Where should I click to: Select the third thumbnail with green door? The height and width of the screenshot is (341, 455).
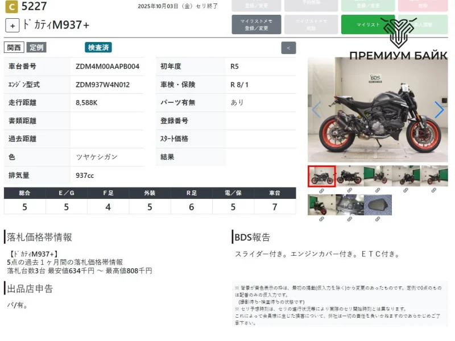coord(378,176)
